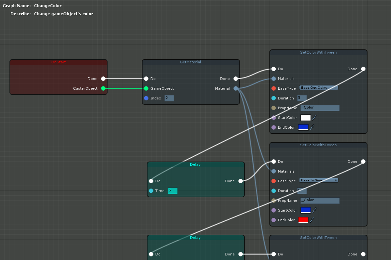Select the OnStart node header
Viewport: 391px width, 260px height.
[x=58, y=62]
